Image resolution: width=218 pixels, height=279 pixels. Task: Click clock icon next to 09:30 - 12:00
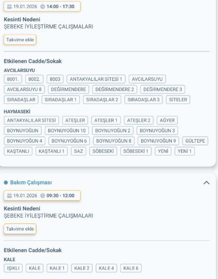43,196
